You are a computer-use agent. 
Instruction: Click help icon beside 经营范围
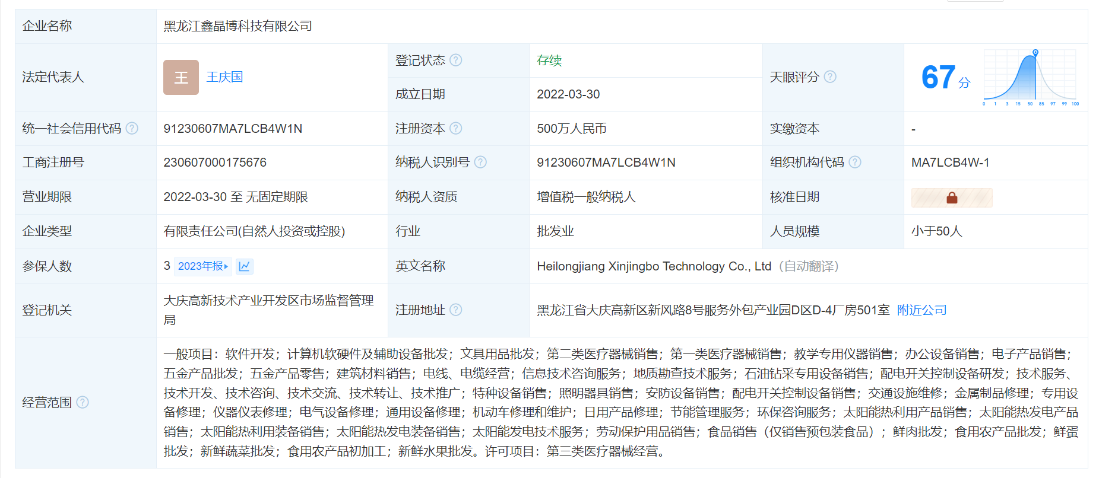tap(83, 402)
